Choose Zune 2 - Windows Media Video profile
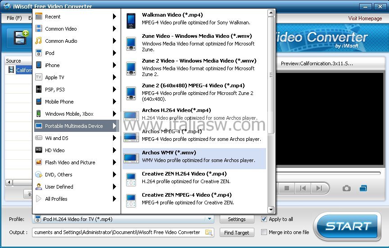Screen dimensions: 389x248 point(194,68)
